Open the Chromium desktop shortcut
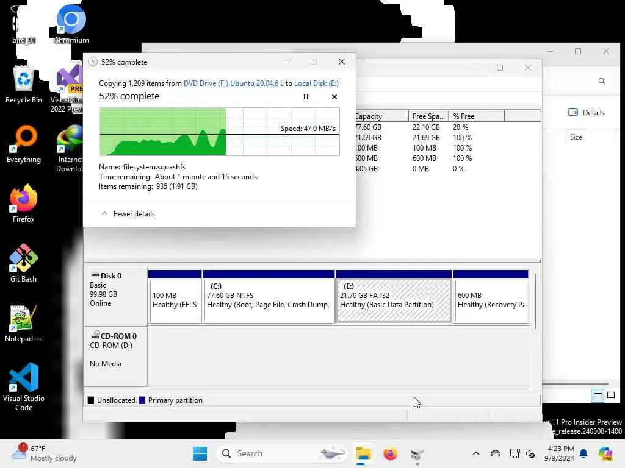The width and height of the screenshot is (625, 468). point(71,24)
